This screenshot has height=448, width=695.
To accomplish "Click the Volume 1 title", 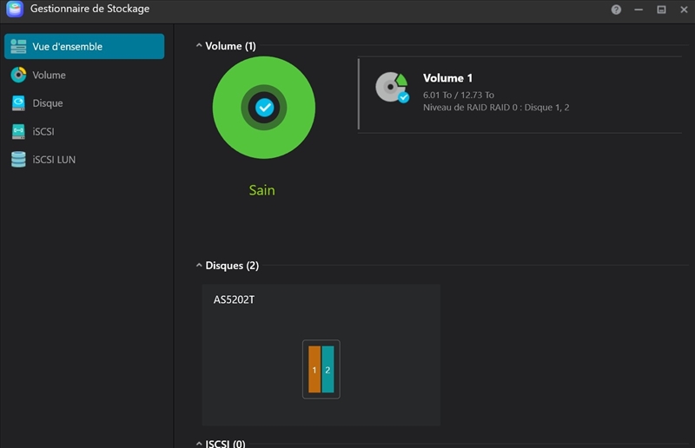I will (447, 78).
